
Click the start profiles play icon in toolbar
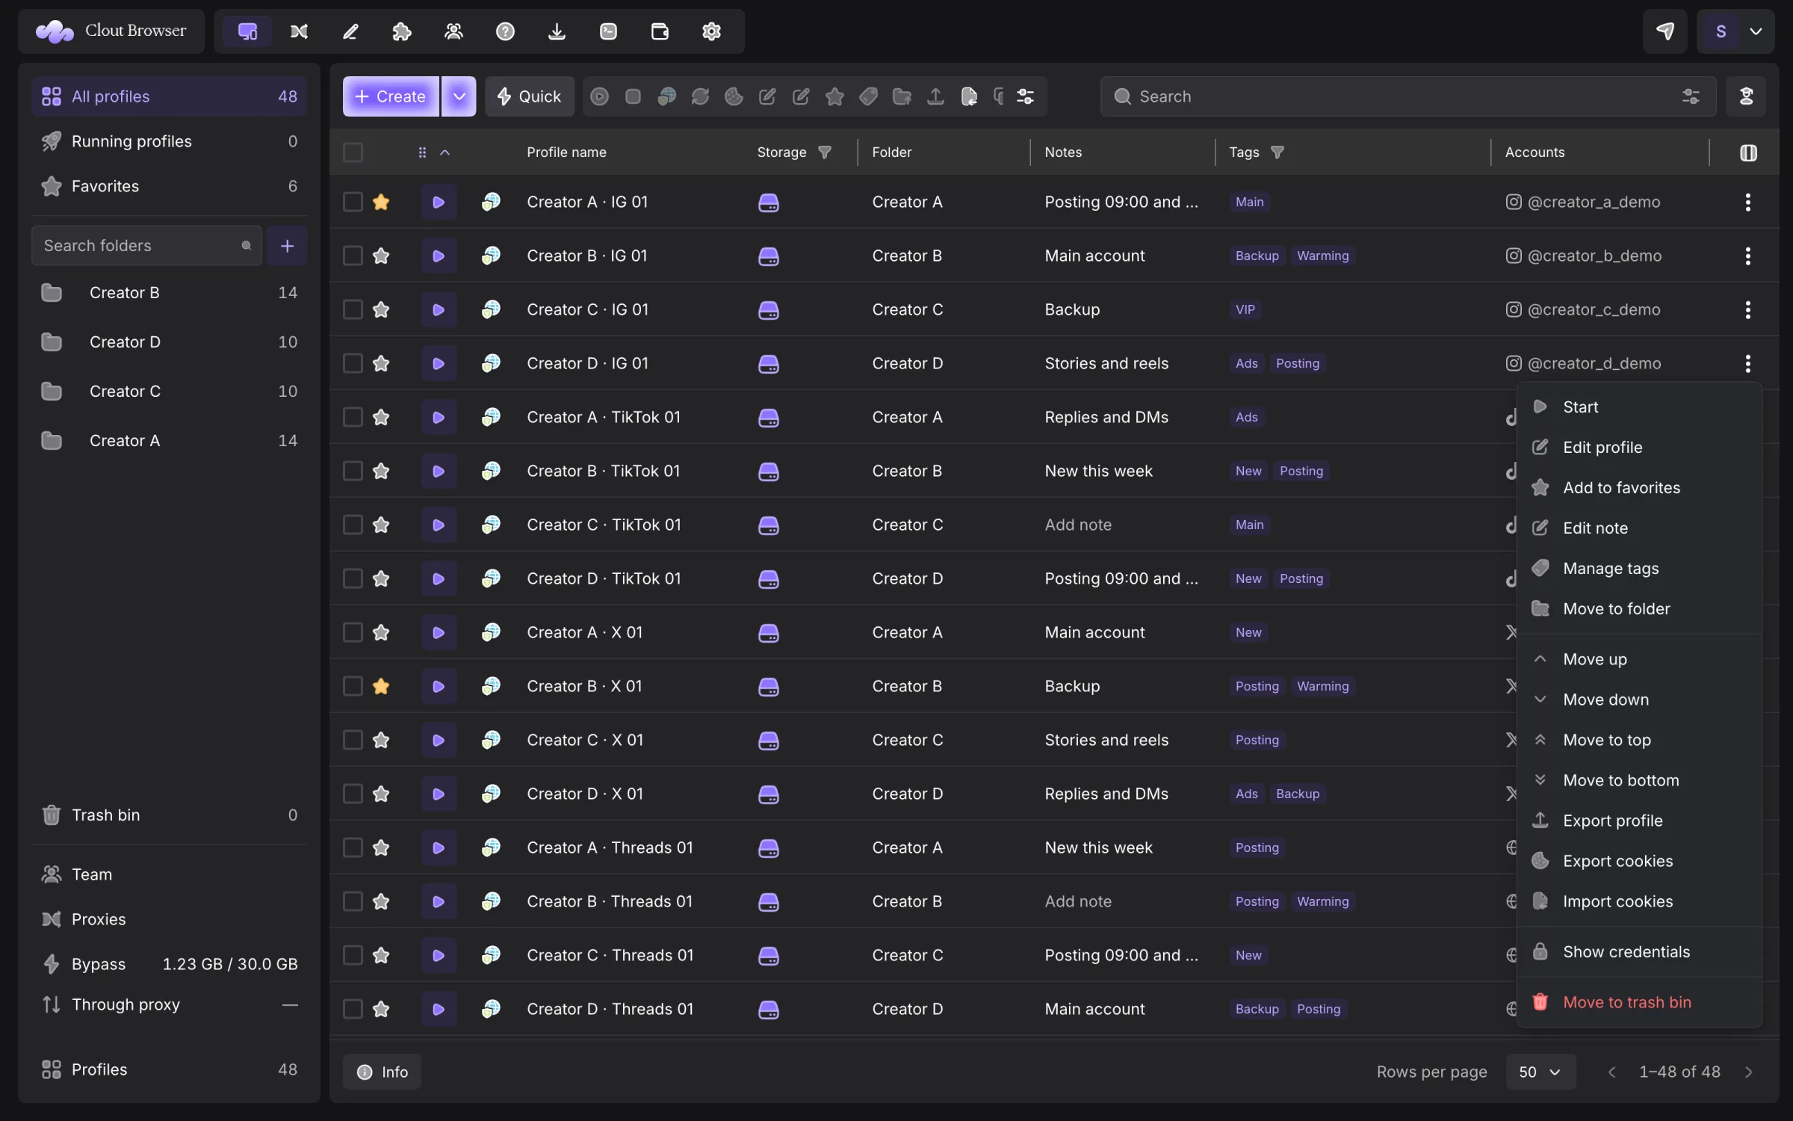[x=599, y=96]
